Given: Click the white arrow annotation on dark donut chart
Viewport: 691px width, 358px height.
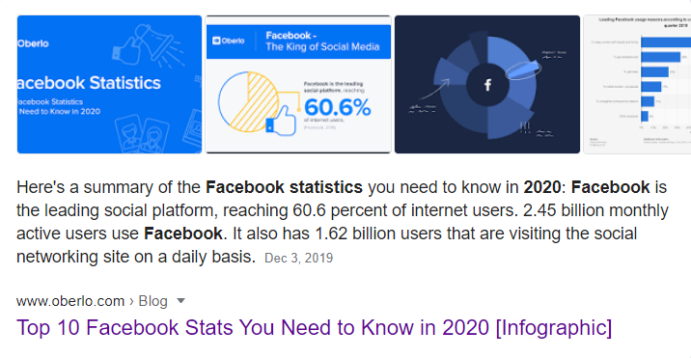Looking at the screenshot, I should [434, 89].
